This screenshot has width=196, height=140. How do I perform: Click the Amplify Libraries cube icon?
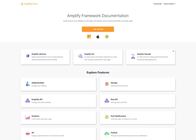[x=28, y=55]
